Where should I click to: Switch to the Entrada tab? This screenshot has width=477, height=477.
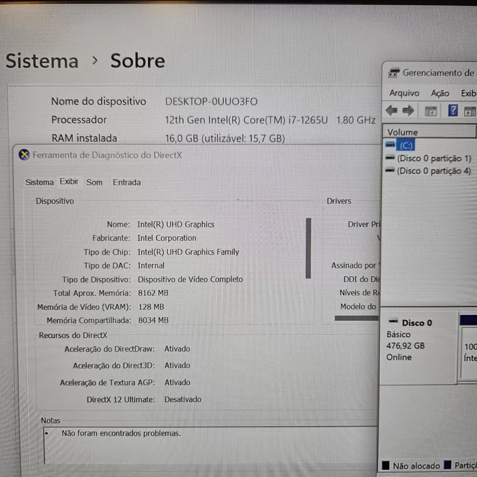127,182
